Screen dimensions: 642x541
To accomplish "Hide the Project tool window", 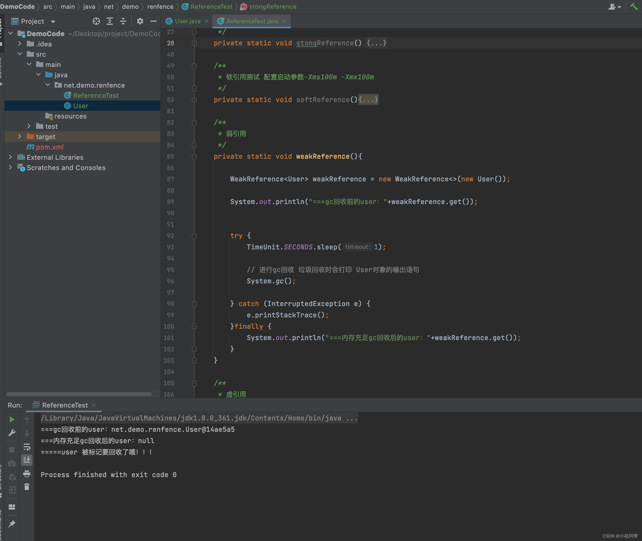I will [153, 21].
